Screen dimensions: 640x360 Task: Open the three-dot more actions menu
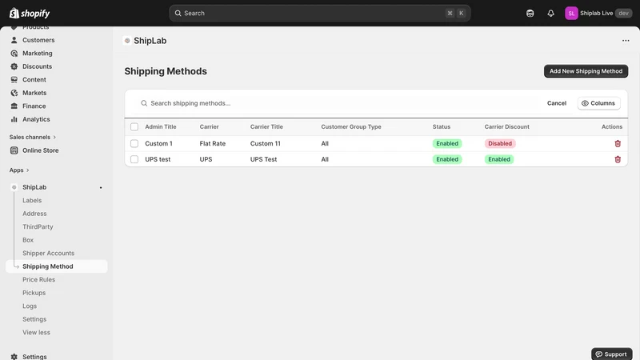point(626,41)
